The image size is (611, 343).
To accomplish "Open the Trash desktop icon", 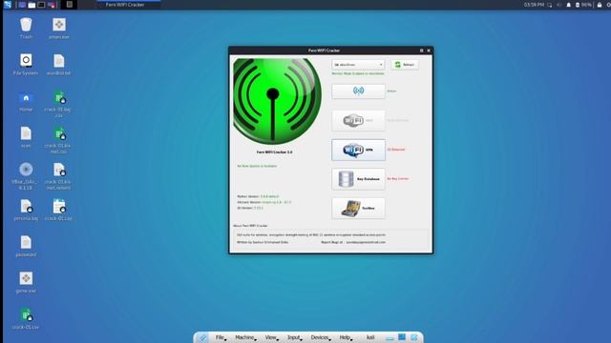I will [26, 28].
